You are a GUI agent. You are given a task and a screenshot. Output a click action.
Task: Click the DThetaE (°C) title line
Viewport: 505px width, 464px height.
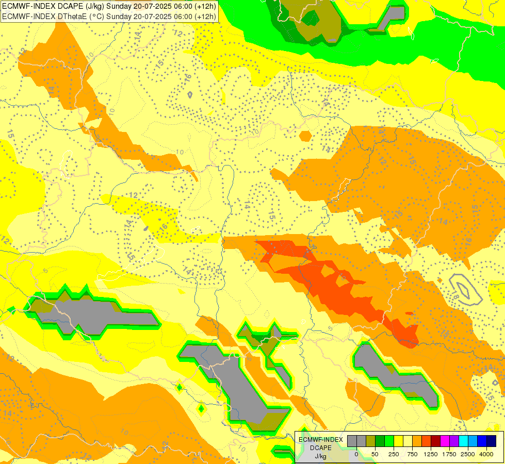point(109,16)
